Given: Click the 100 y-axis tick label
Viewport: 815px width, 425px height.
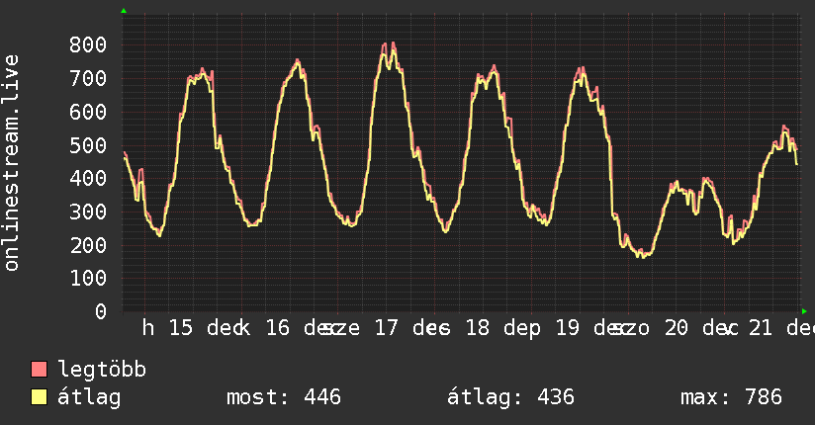Looking at the screenshot, I should (88, 279).
